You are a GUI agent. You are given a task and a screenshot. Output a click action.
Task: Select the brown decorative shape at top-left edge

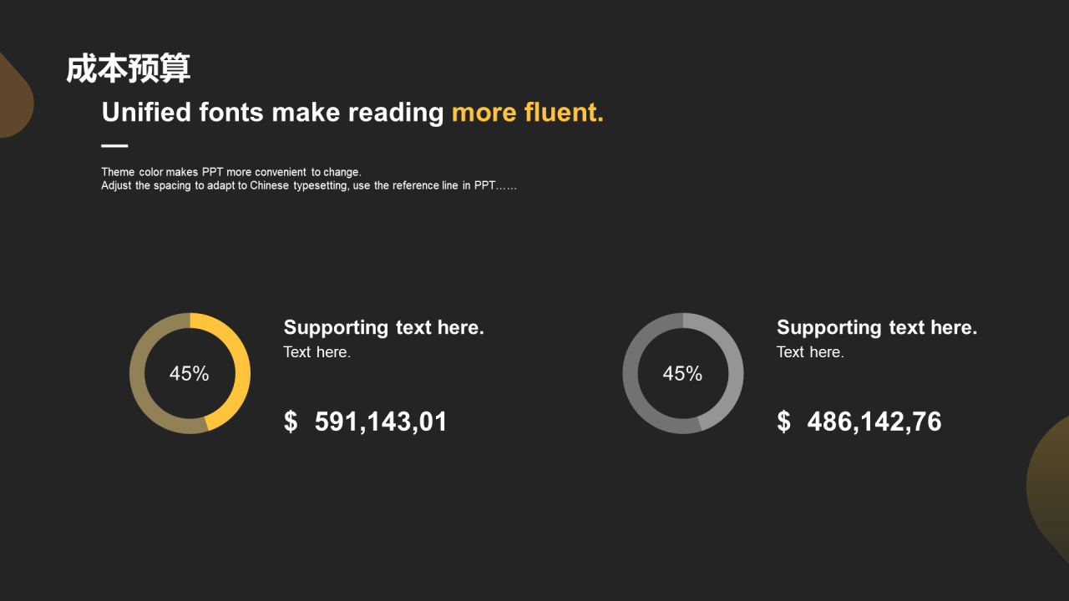(x=15, y=96)
